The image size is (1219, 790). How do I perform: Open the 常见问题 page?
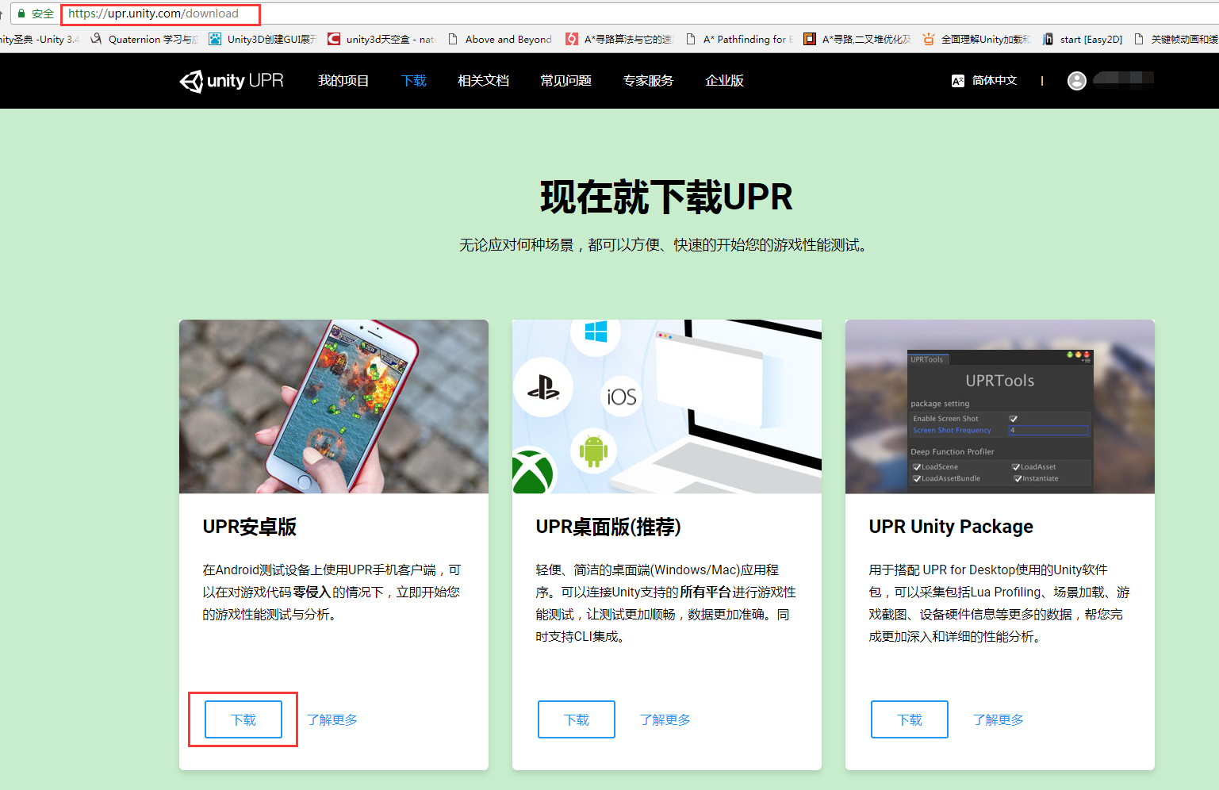click(565, 80)
